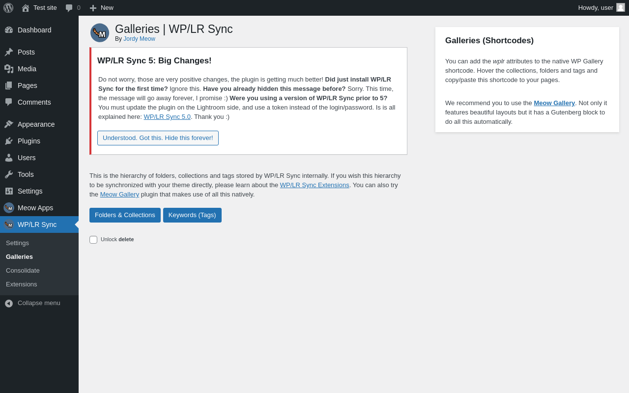Click the Tools wrench icon
Screen dimensions: 629x393
tap(9, 174)
